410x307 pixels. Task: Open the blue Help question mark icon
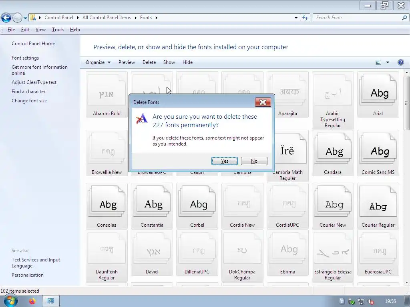point(400,62)
